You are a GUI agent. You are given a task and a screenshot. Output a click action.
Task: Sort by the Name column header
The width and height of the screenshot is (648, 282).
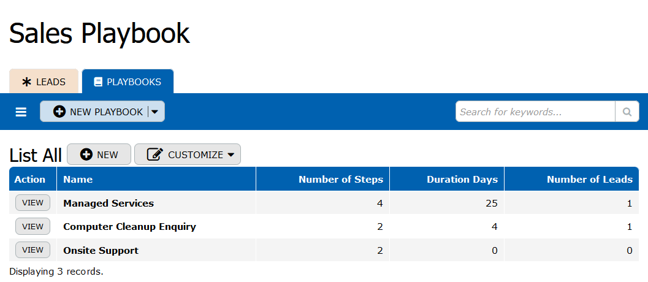(78, 179)
